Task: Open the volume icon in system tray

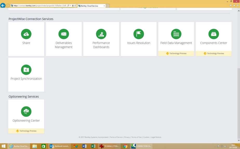Action: (x=225, y=146)
